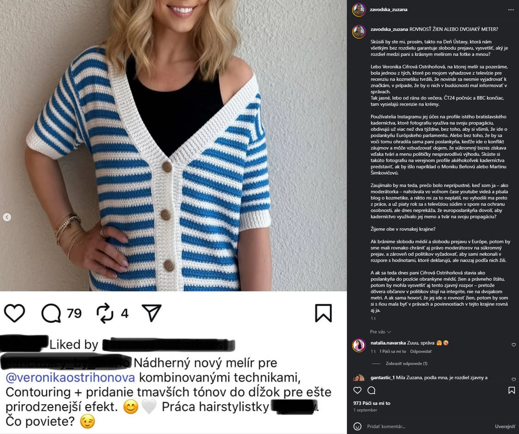This screenshot has width=519, height=434.
Task: View likes on natalia's comment
Action: (392, 351)
